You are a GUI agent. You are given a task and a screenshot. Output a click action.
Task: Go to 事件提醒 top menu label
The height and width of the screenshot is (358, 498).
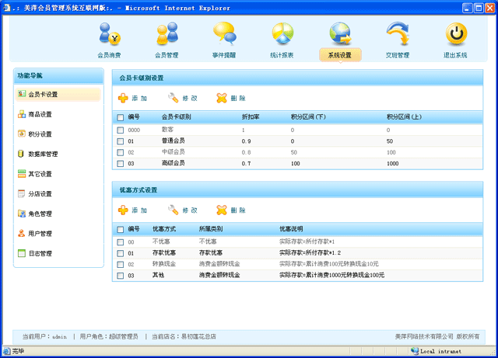tap(224, 55)
